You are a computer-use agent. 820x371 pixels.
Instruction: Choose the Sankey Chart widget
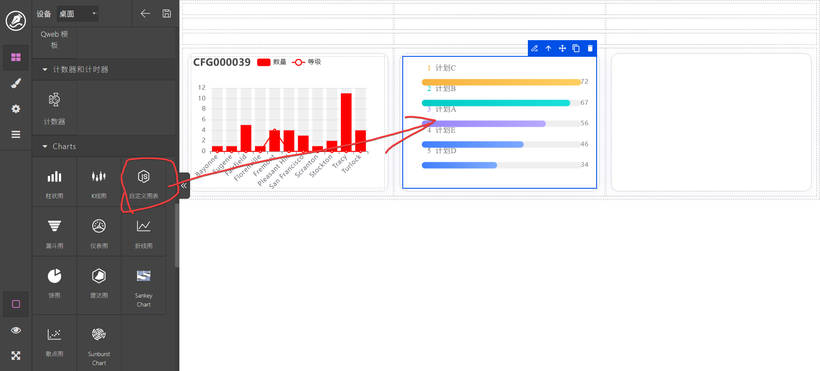[143, 286]
